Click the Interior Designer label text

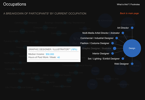pyautogui.click(x=101, y=53)
